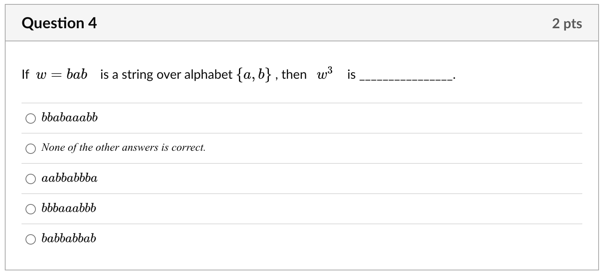Select the radio button for babbabbab
Viewport: 603px width, 272px height.
pyautogui.click(x=31, y=239)
